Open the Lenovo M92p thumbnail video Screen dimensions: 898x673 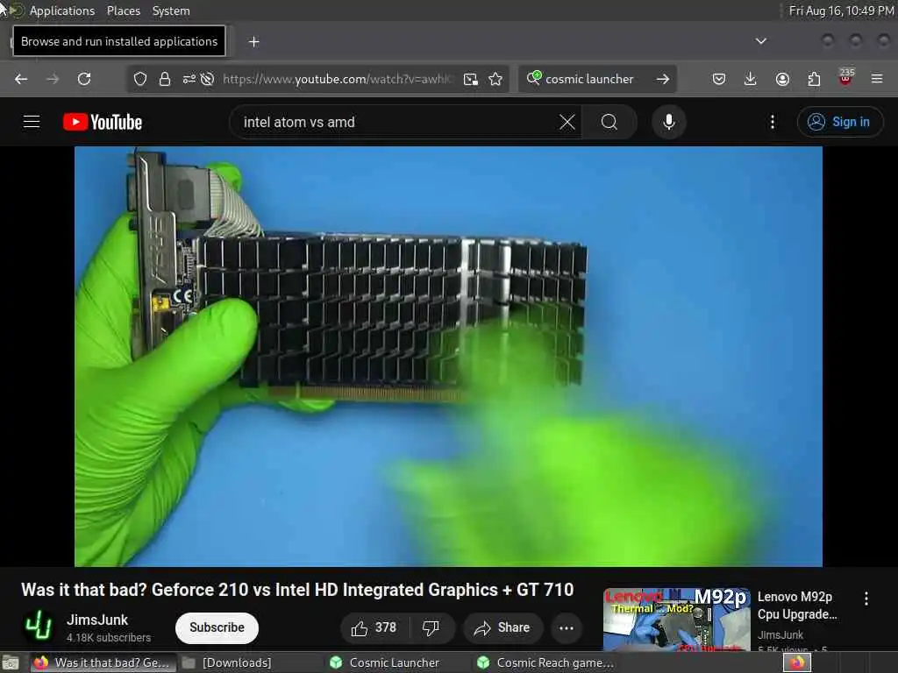point(676,620)
